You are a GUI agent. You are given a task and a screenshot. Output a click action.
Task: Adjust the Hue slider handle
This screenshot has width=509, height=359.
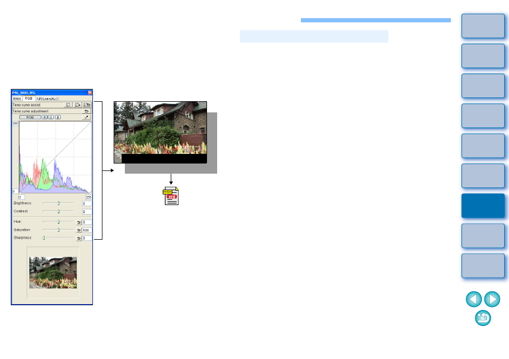(x=59, y=222)
